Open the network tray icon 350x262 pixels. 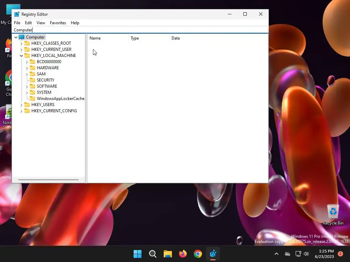coord(298,254)
